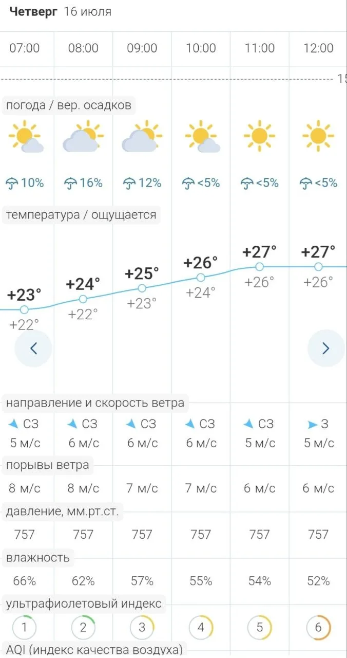Click the UV index circle showing 4

(201, 628)
